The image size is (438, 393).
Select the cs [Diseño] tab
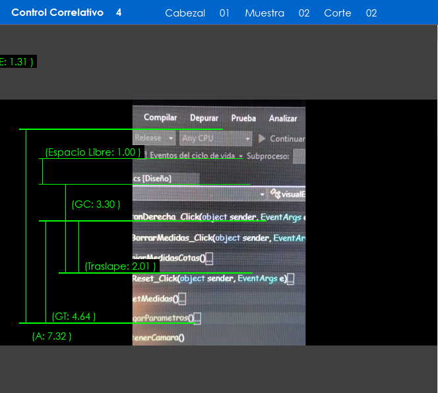pyautogui.click(x=152, y=179)
